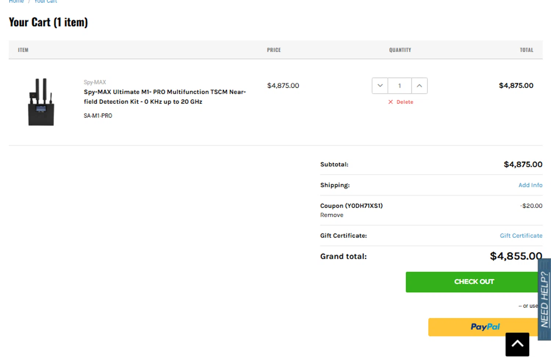Viewport: 551px width, 363px height.
Task: Click the coupon discount -$20.00
Action: coord(531,206)
